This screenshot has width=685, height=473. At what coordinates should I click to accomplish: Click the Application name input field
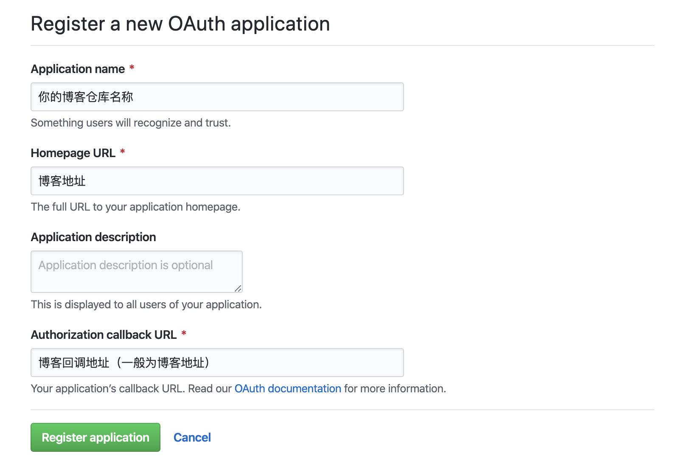[x=217, y=97]
